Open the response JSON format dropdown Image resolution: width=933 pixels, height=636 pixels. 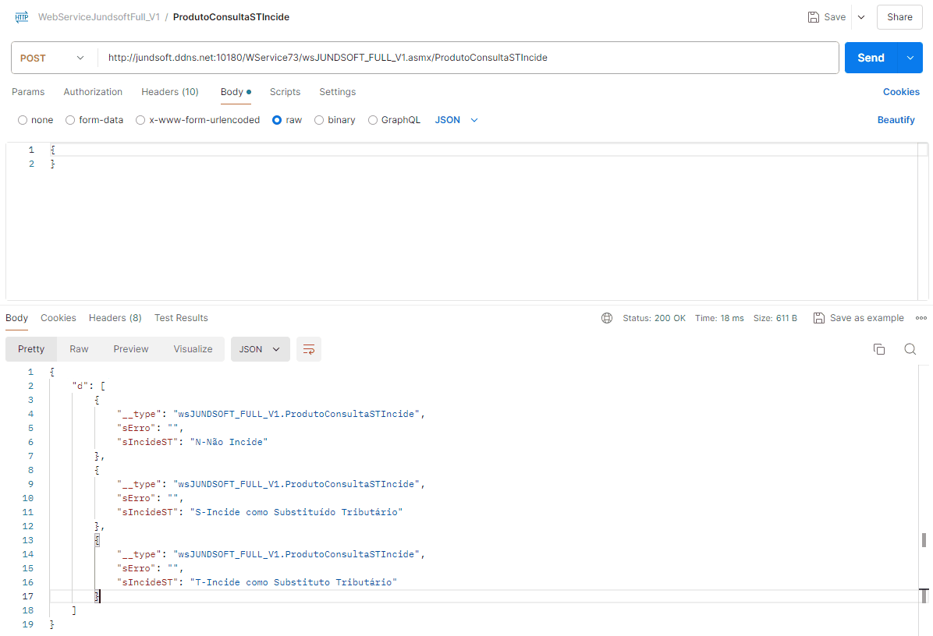(260, 349)
